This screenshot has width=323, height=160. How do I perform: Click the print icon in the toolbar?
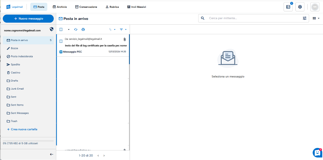click(x=83, y=29)
